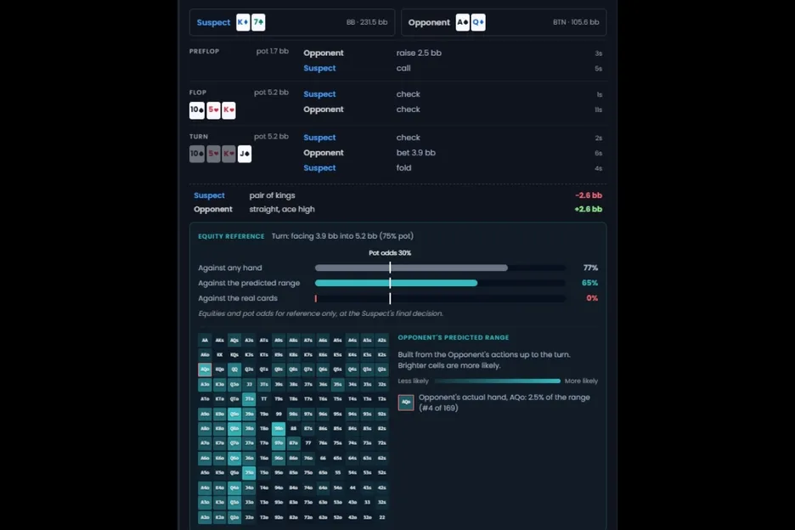Click the 'bet 3.9 bb' turn action
Screen dimensions: 795x530
(x=415, y=153)
